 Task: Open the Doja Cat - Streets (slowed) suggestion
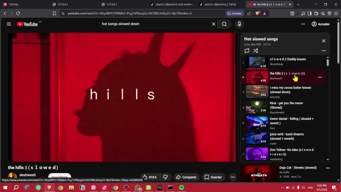click(298, 168)
